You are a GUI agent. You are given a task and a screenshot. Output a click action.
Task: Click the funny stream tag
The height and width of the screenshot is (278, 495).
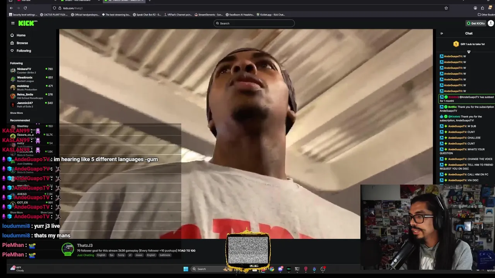[121, 255]
